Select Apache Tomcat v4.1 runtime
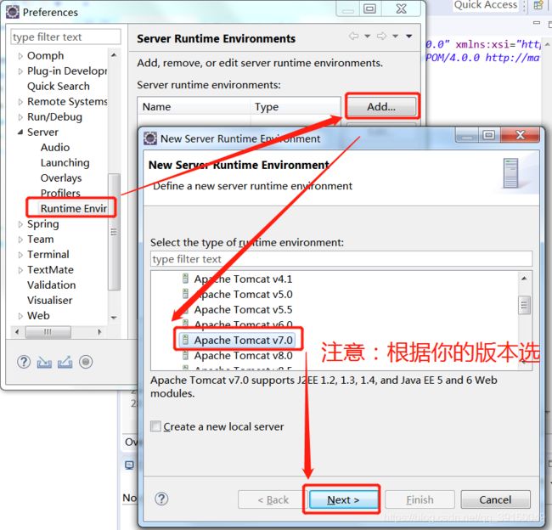 tap(243, 279)
